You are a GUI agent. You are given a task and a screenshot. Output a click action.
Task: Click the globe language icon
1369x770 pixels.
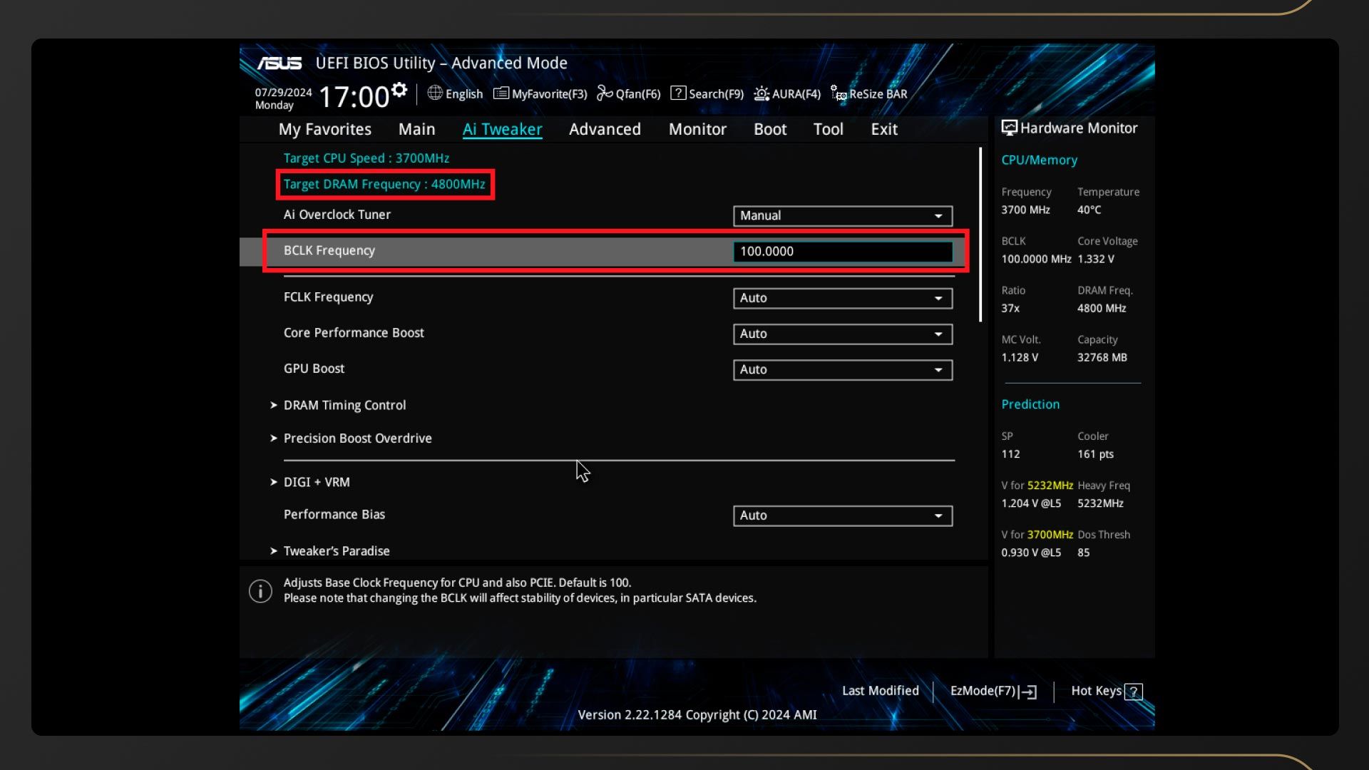435,93
